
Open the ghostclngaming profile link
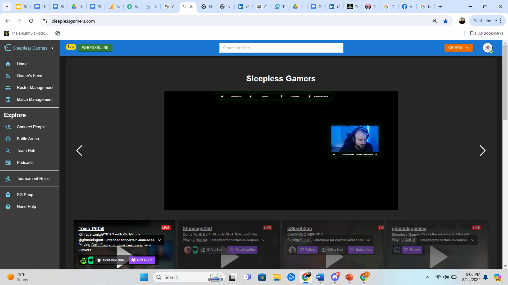click(x=409, y=229)
